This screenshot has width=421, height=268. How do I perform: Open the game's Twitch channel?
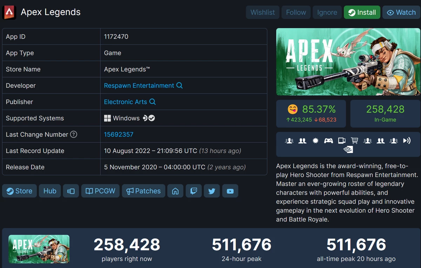coord(193,191)
